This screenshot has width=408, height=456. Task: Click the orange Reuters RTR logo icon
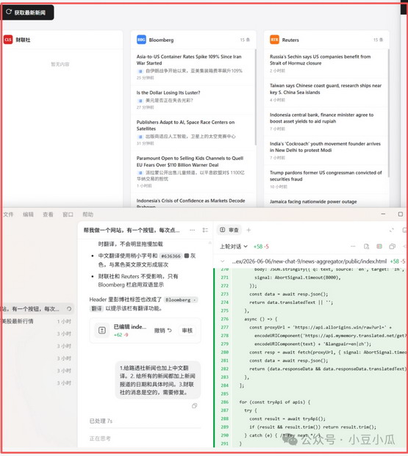[x=274, y=40]
